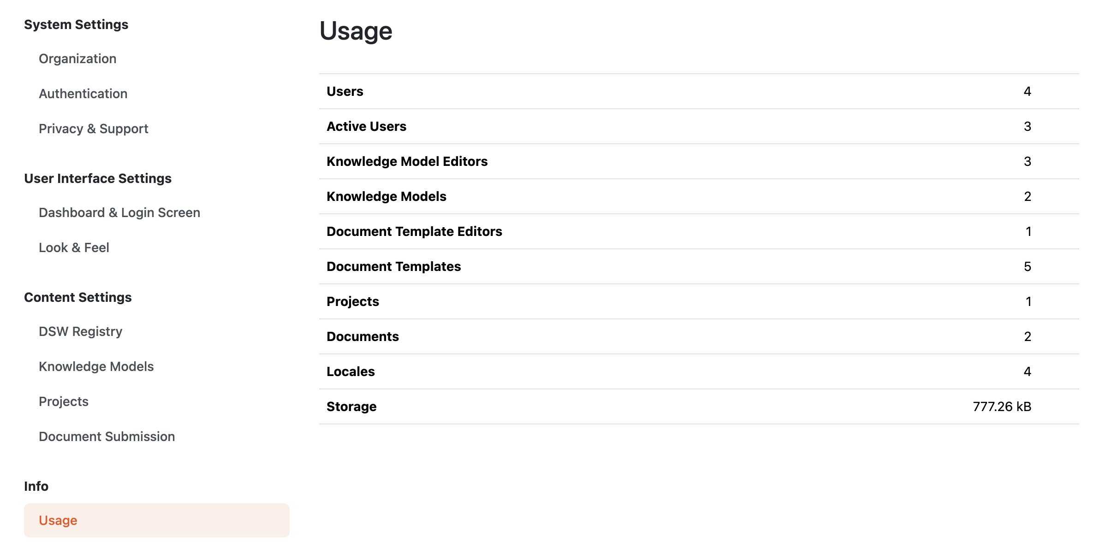
Task: Click the Knowledge Model Editors row
Action: click(x=699, y=161)
